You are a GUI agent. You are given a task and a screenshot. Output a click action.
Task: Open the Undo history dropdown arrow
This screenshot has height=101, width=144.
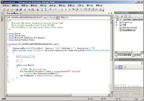53,9
